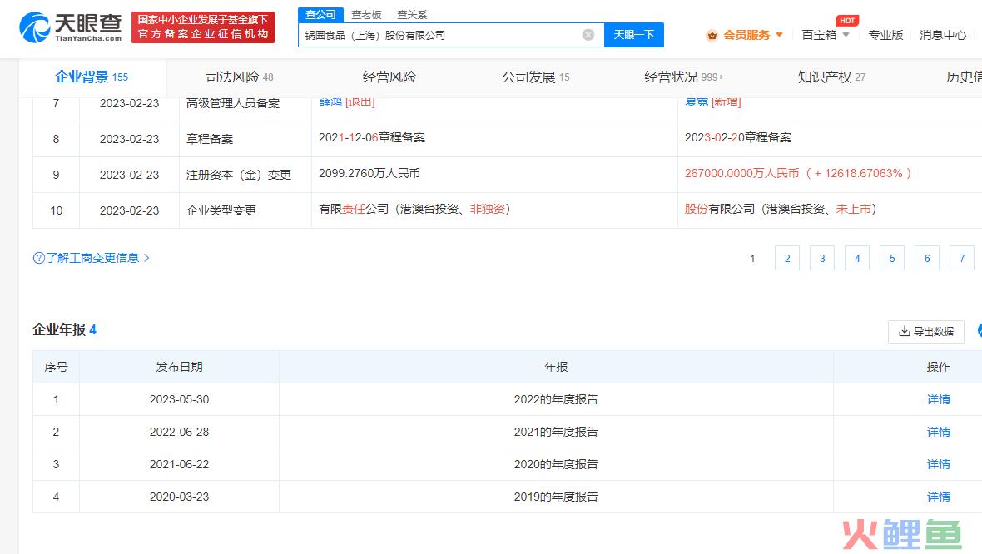
Task: Open the 了解工商变更信息 help link
Action: (91, 258)
